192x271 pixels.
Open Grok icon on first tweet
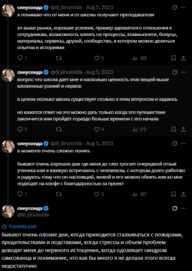(175, 7)
